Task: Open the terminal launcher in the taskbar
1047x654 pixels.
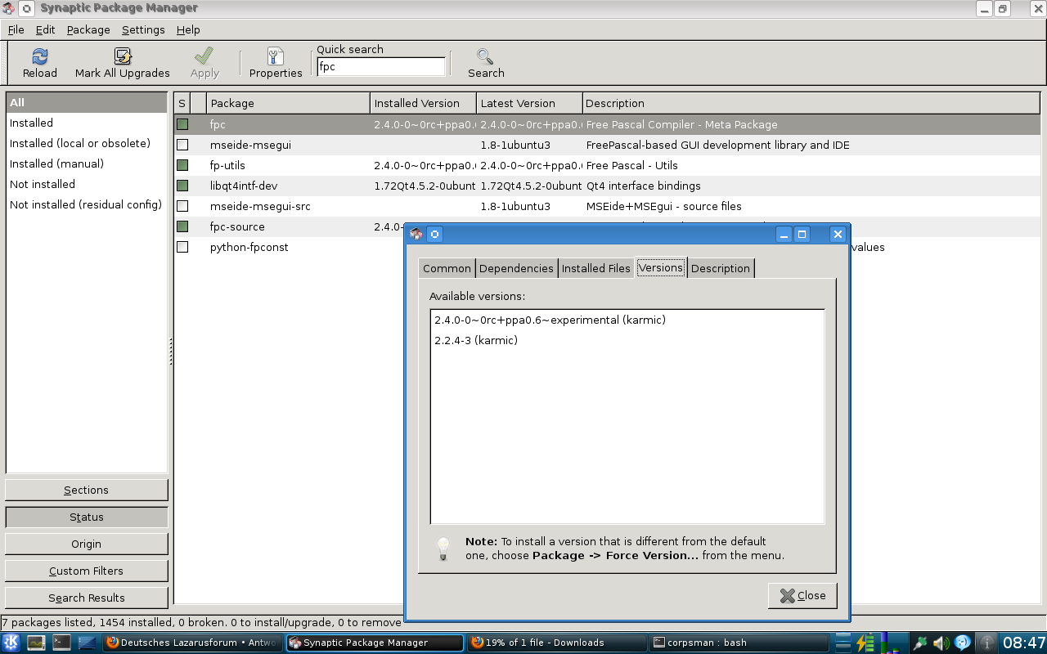Action: click(61, 643)
